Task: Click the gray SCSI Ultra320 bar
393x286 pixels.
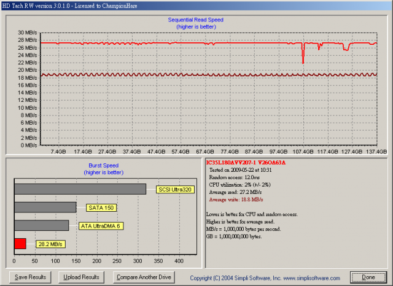Action: point(80,189)
